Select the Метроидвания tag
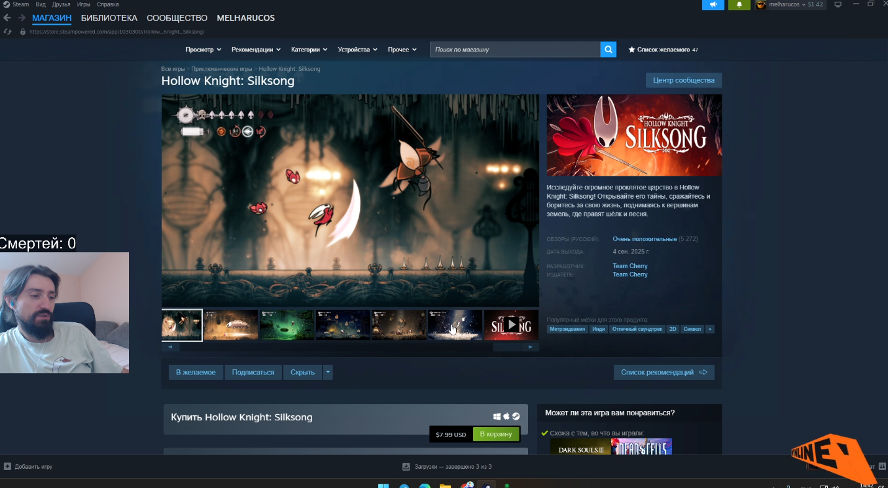This screenshot has height=488, width=888. point(567,329)
